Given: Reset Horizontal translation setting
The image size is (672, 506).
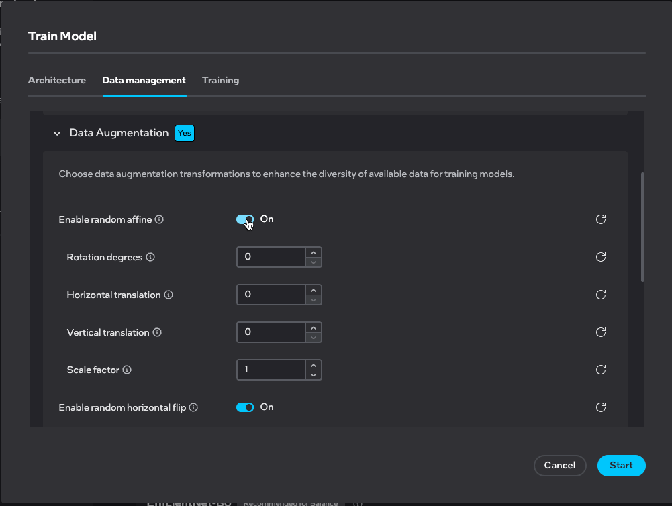Looking at the screenshot, I should tap(601, 295).
